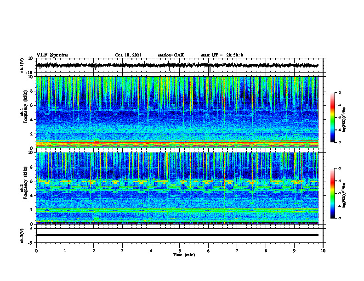Click the "-7" label on ch.1 color scale
Image resolution: width=364 pixels, height=281 pixels.
pyautogui.click(x=339, y=142)
